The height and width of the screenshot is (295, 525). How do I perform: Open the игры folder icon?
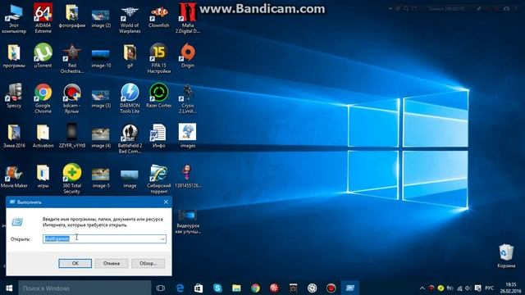(x=43, y=176)
